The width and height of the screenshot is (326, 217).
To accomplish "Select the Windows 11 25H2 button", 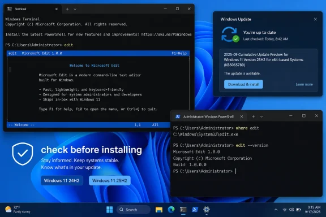I will [x=110, y=180].
